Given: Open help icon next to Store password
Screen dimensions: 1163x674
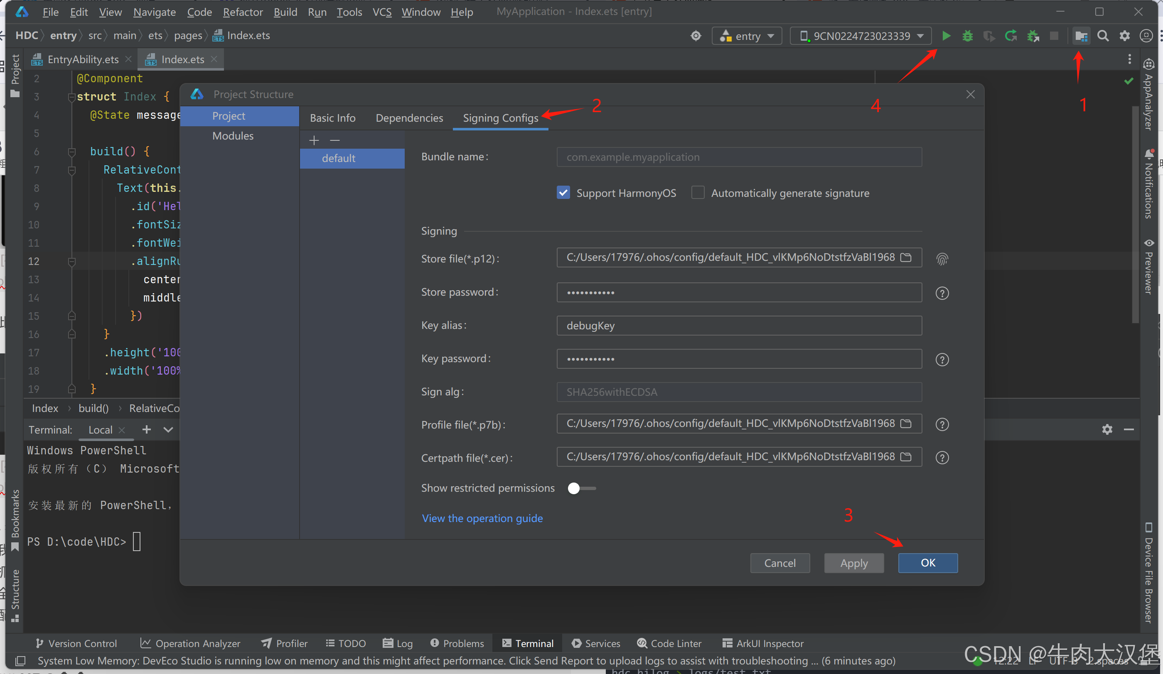Looking at the screenshot, I should click(942, 293).
